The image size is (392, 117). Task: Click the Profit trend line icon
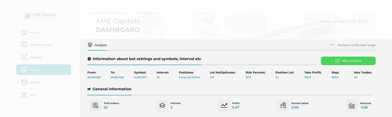224,106
